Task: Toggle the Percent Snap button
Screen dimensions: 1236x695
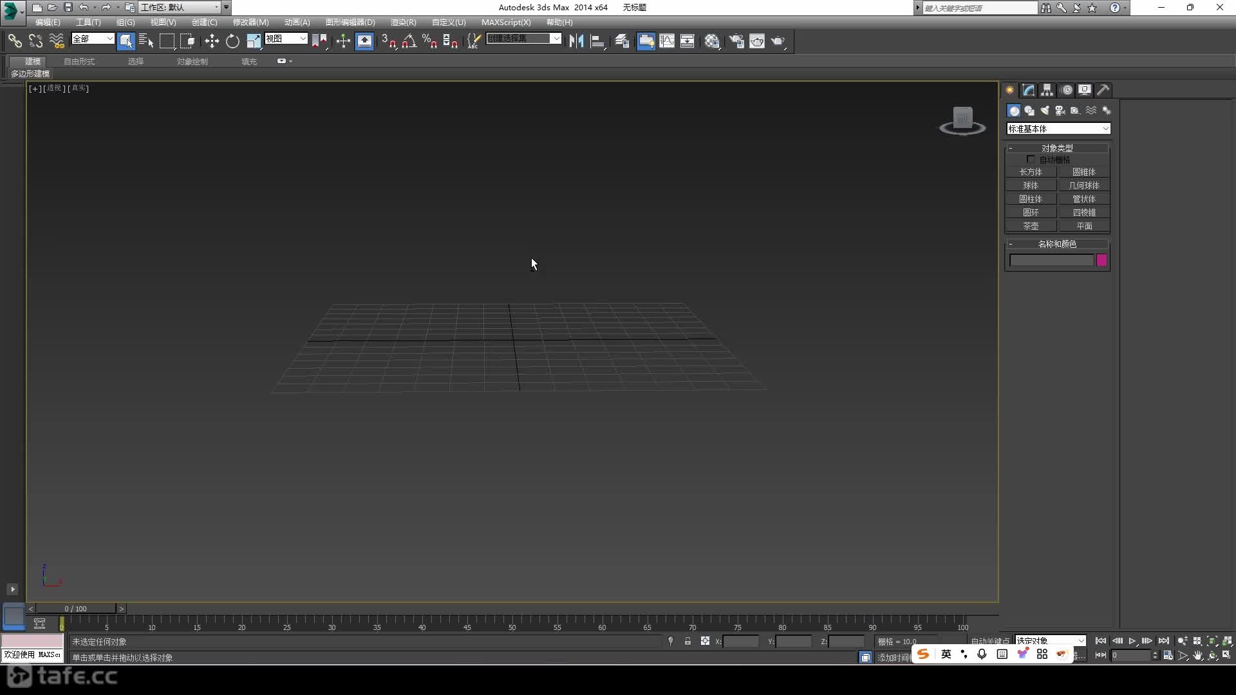Action: (x=430, y=41)
